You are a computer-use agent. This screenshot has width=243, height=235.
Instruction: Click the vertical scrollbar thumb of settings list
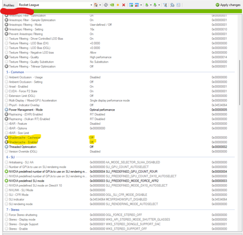coord(240,82)
